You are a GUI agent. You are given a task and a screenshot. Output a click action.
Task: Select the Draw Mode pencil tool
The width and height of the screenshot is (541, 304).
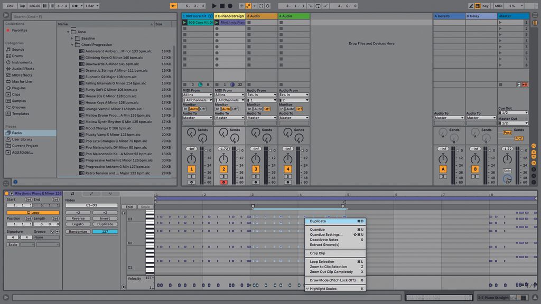pos(470,5)
